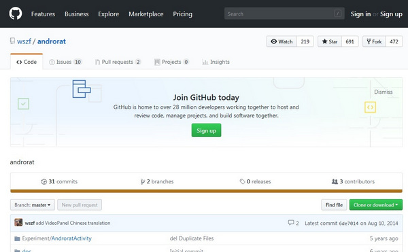Click the contributors people icon

(x=335, y=181)
